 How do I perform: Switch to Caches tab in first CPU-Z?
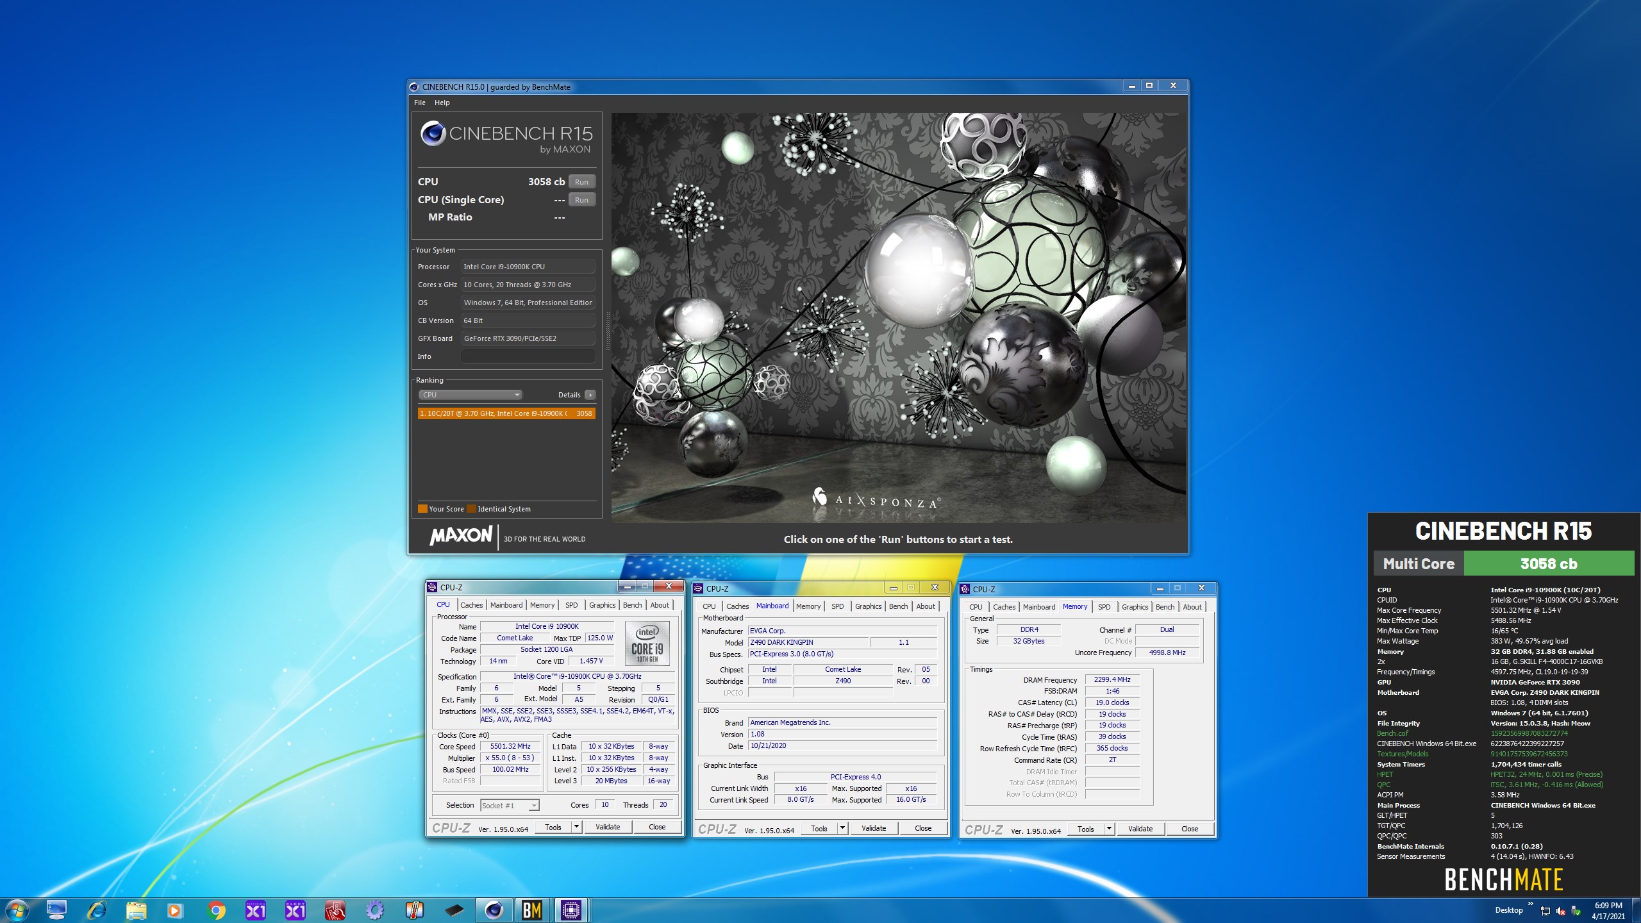click(471, 605)
